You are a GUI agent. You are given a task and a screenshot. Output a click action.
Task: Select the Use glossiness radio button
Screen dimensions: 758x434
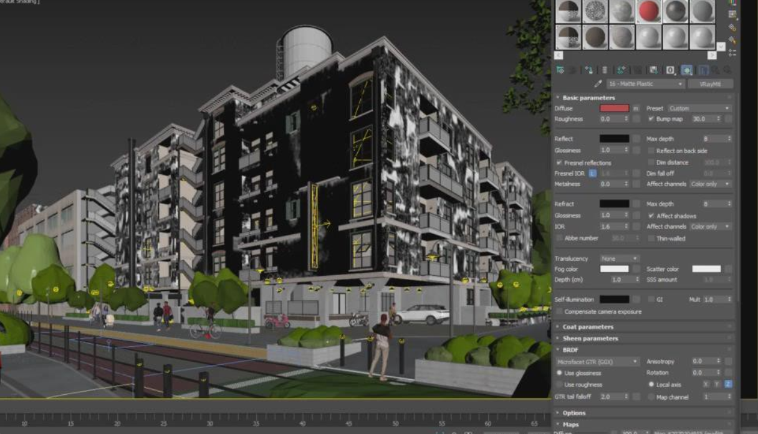point(559,373)
